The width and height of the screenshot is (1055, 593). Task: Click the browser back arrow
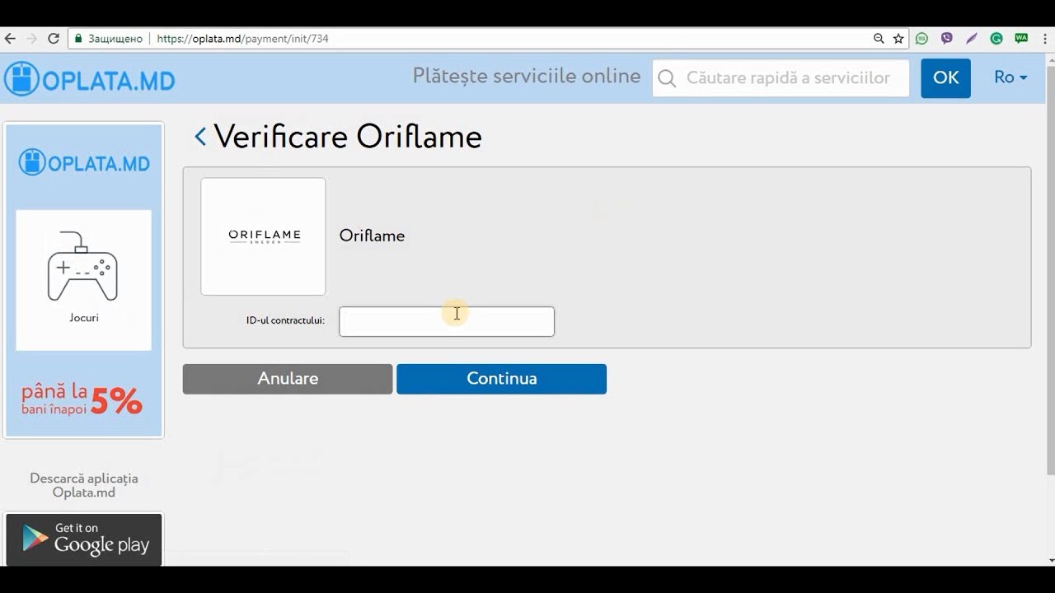click(10, 39)
